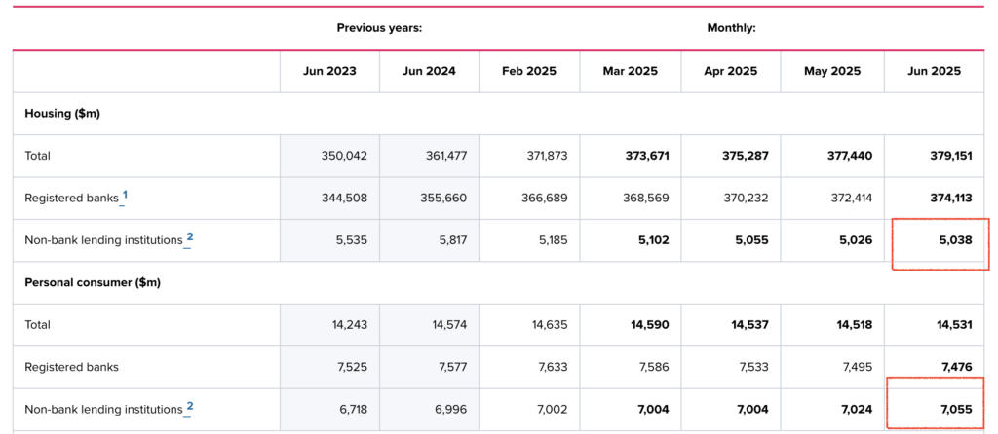The width and height of the screenshot is (998, 434).
Task: Select the cell value 371,873
Action: click(x=546, y=155)
